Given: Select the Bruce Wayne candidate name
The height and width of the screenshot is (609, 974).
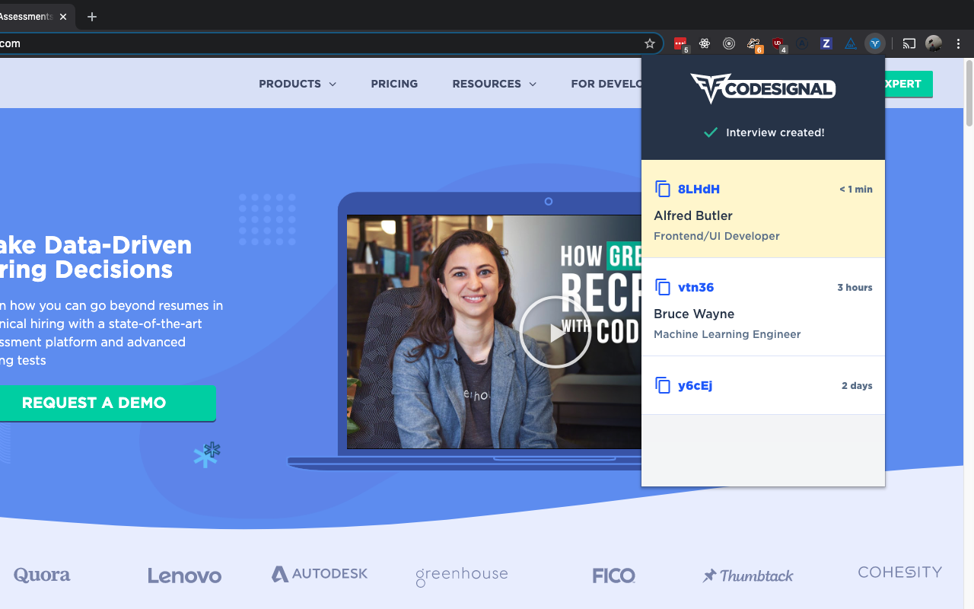Looking at the screenshot, I should click(x=694, y=314).
